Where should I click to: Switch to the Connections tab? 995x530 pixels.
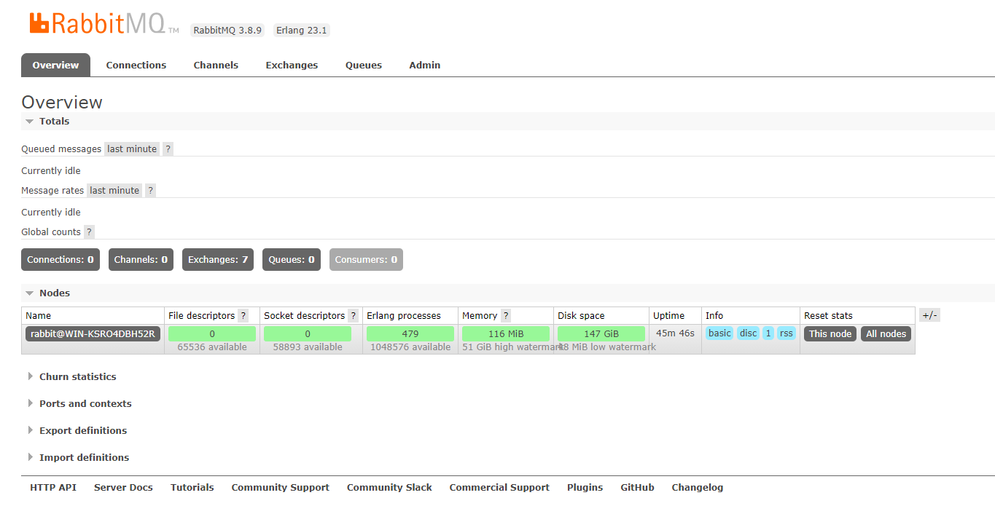[136, 65]
